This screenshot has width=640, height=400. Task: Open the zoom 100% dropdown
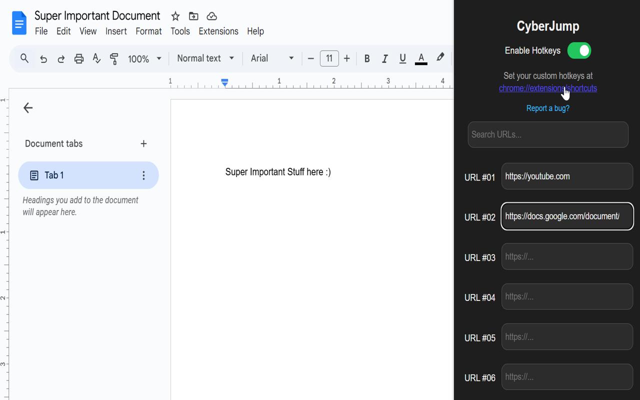click(144, 58)
